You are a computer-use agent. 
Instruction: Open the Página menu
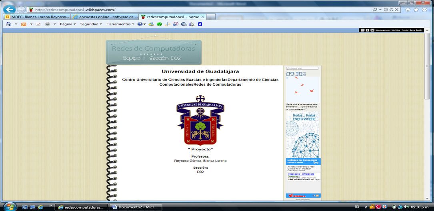pyautogui.click(x=68, y=24)
